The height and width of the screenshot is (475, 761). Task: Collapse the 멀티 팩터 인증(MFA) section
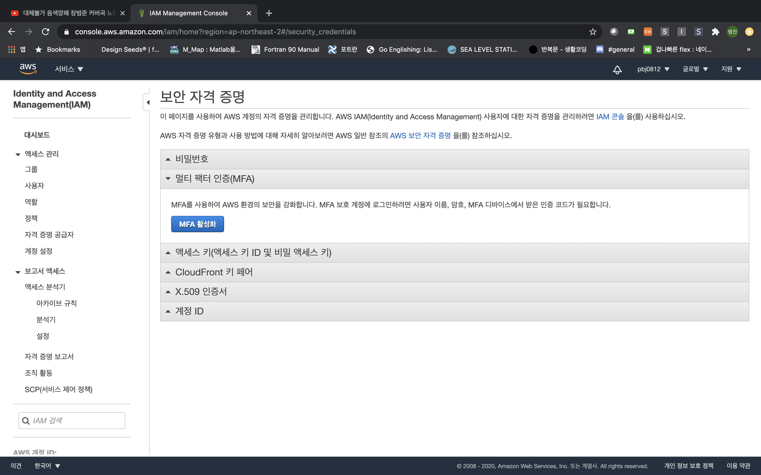point(215,179)
